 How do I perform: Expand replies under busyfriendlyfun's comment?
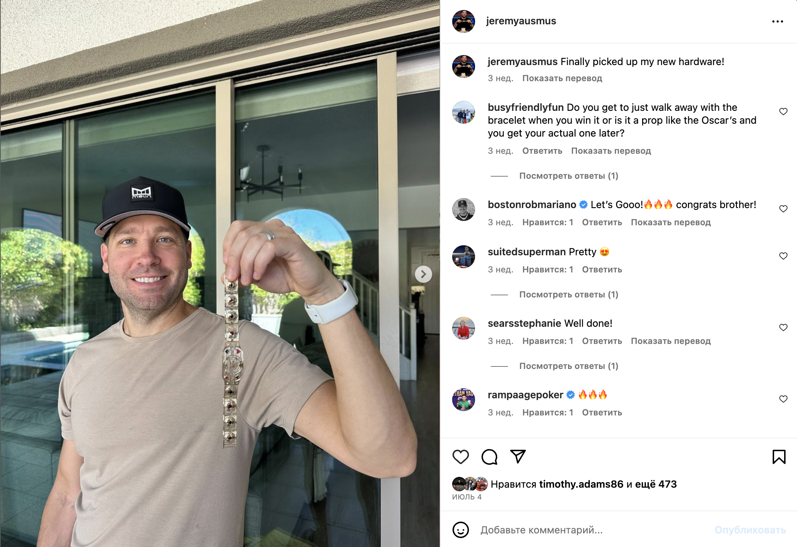point(568,176)
